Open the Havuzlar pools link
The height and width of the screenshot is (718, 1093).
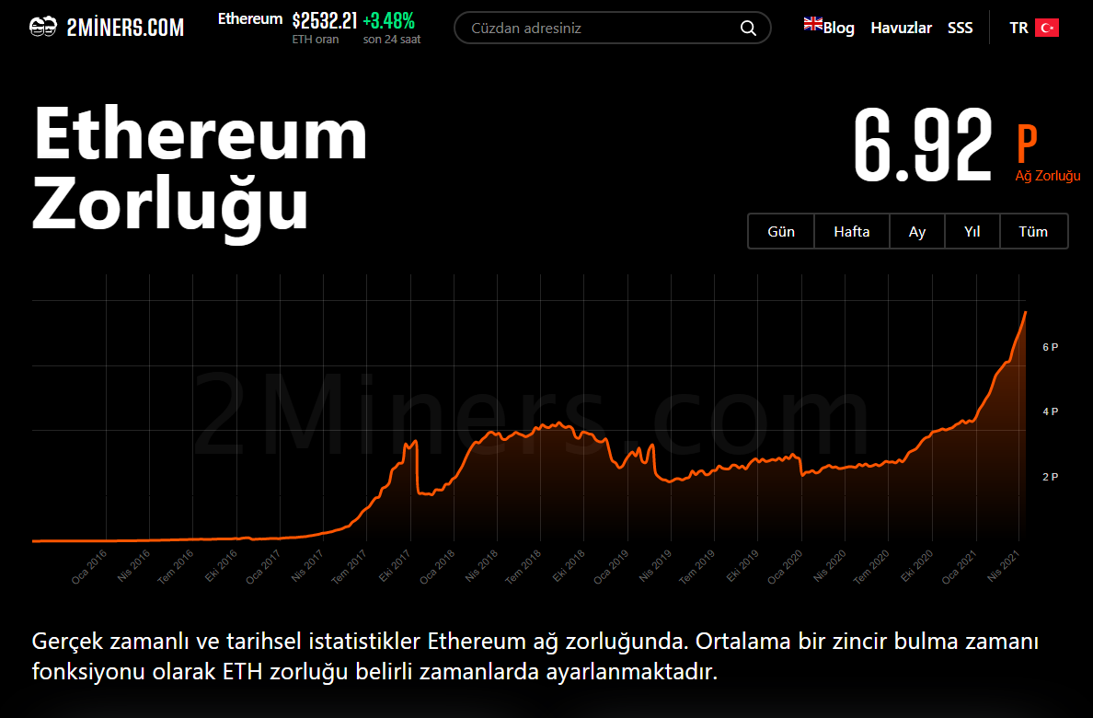(x=901, y=28)
